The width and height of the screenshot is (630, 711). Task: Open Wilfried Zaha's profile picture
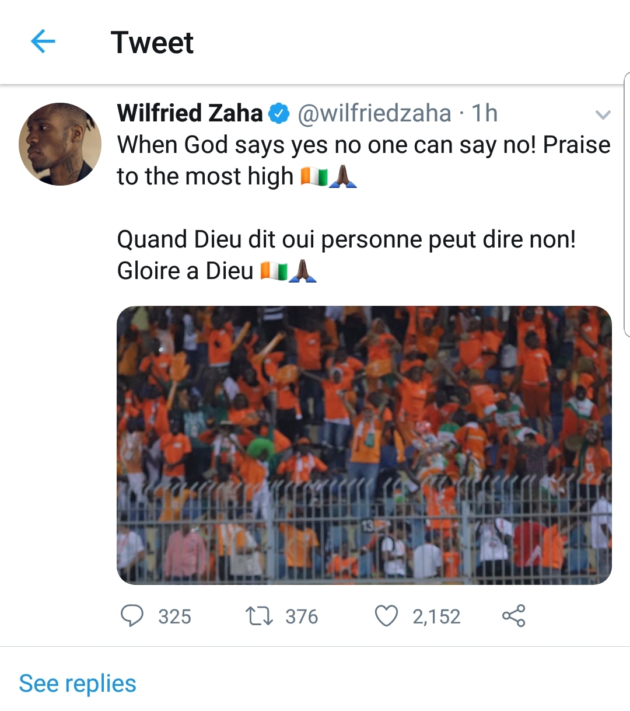click(x=60, y=144)
